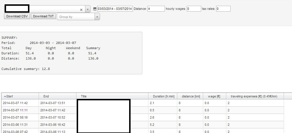Select row starting 2014-03-07 11:42
292x133 pixels.
pyautogui.click(x=143, y=103)
